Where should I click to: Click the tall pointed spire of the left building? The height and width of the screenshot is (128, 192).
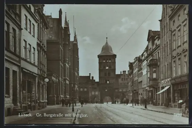tap(66, 20)
